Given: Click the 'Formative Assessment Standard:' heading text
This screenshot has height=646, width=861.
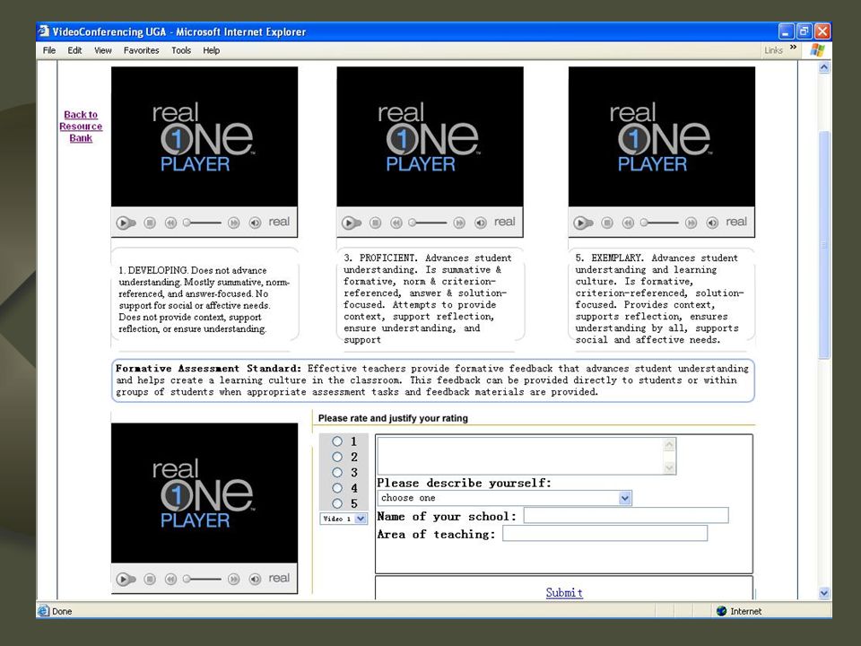Looking at the screenshot, I should 208,369.
